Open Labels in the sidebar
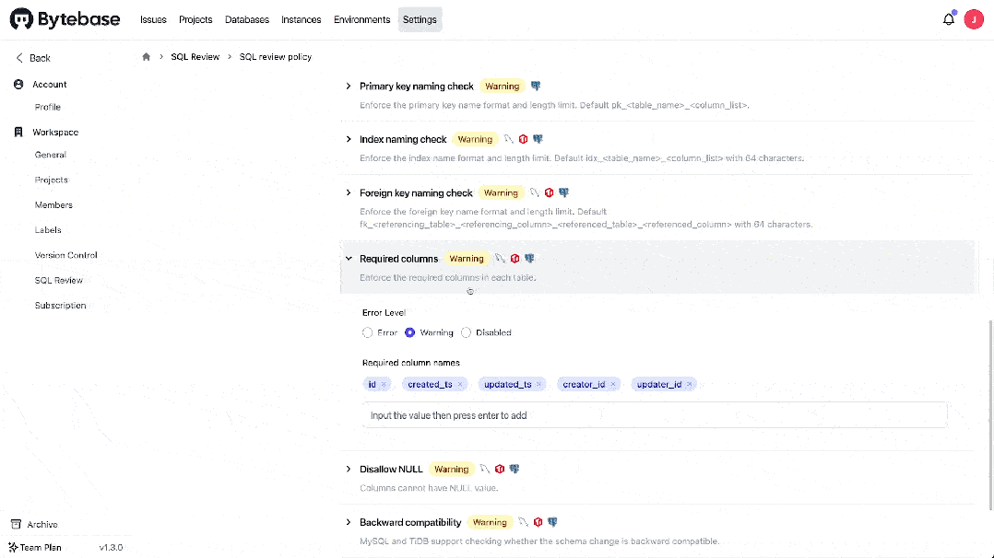The image size is (994, 558). click(48, 230)
